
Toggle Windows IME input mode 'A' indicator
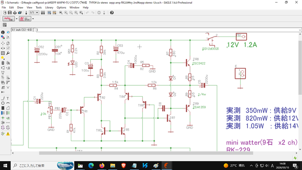272,165
